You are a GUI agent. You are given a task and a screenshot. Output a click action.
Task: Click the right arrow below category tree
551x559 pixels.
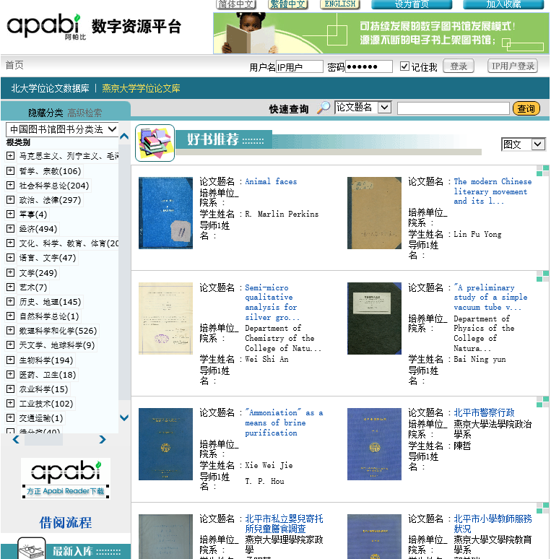point(103,440)
